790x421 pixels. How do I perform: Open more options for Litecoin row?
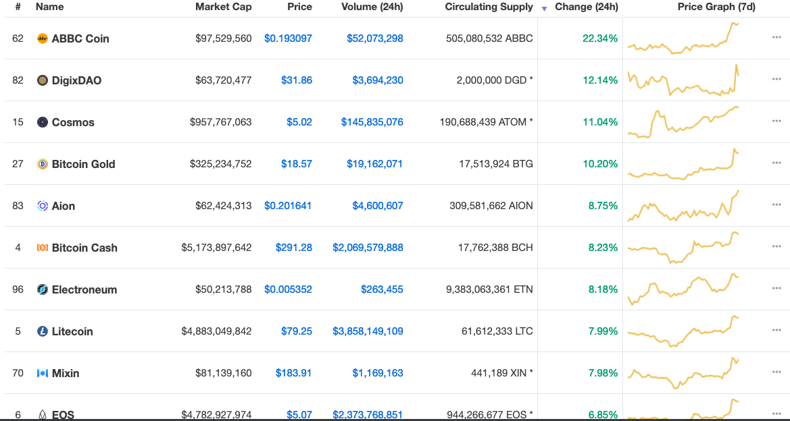tap(776, 330)
